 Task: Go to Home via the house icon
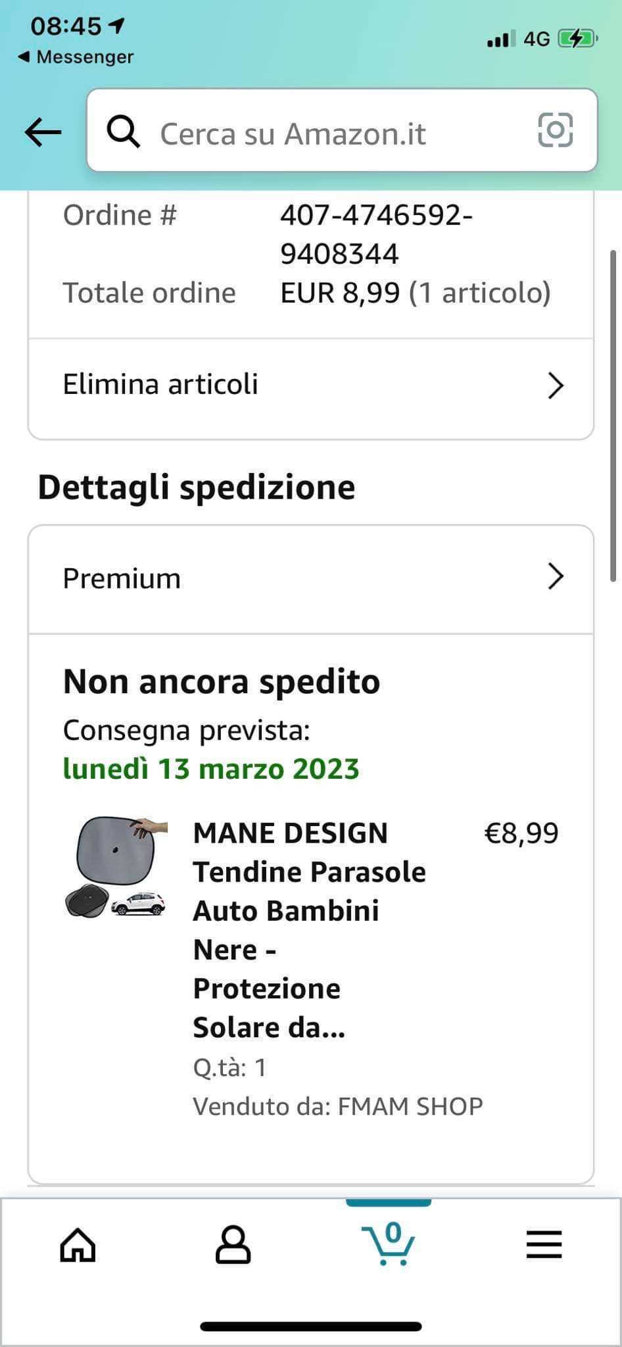78,1245
